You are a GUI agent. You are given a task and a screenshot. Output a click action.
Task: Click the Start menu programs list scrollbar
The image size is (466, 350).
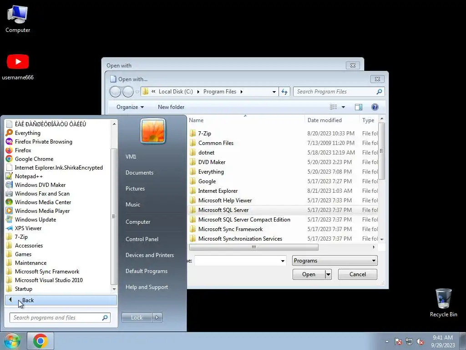pos(114,216)
